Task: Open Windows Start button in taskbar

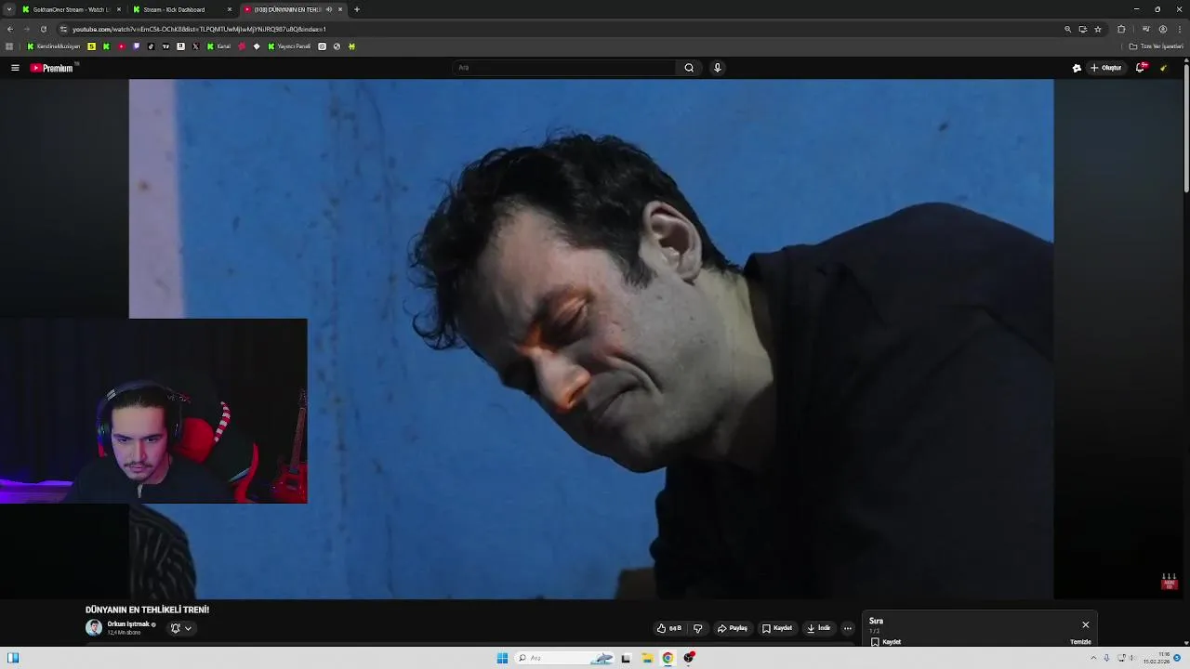Action: click(502, 658)
